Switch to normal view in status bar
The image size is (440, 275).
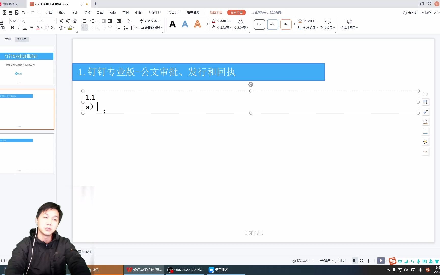coord(355,260)
